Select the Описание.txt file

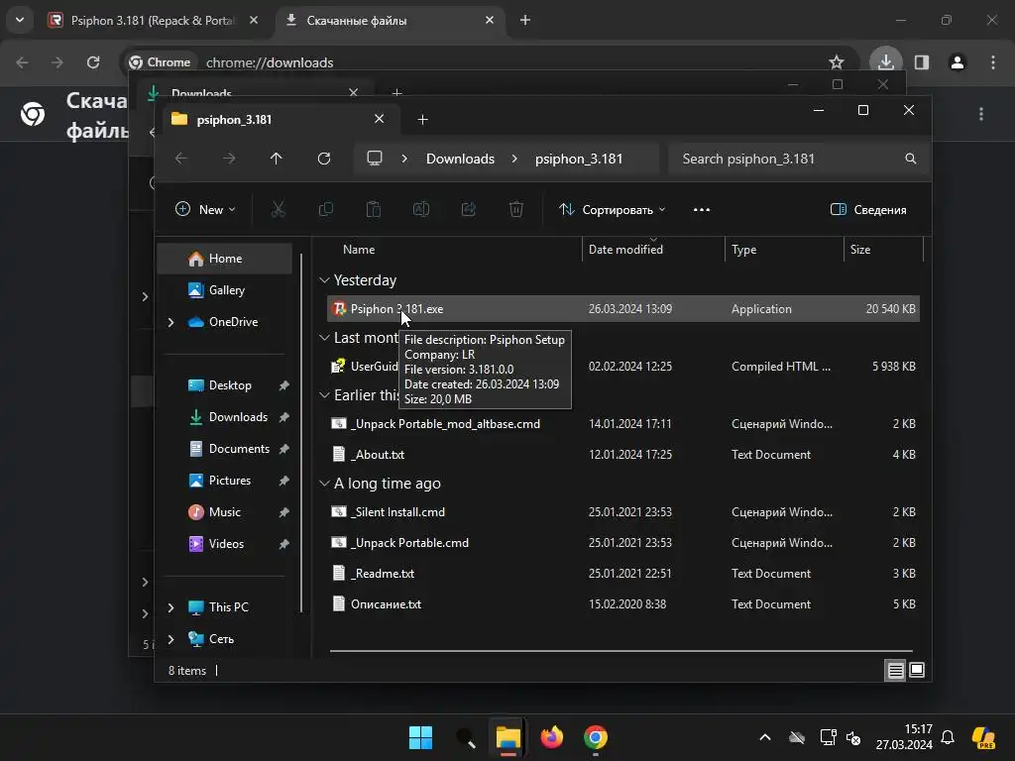click(622, 603)
